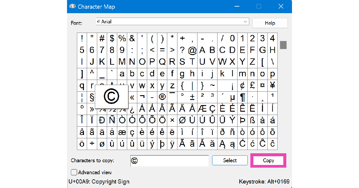
Task: Select the left curly brace { character
Action: pyautogui.click(x=182, y=85)
